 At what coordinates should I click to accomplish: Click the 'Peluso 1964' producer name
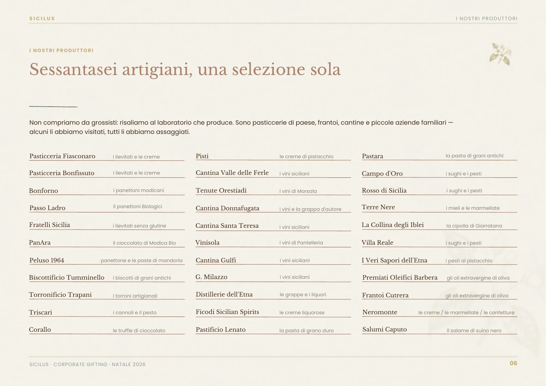[x=47, y=260]
